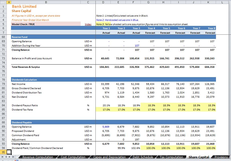Viewport: 231px width, 161px height.
Task: Select the 'Proposed Dividend' row label
Action: (x=23, y=131)
